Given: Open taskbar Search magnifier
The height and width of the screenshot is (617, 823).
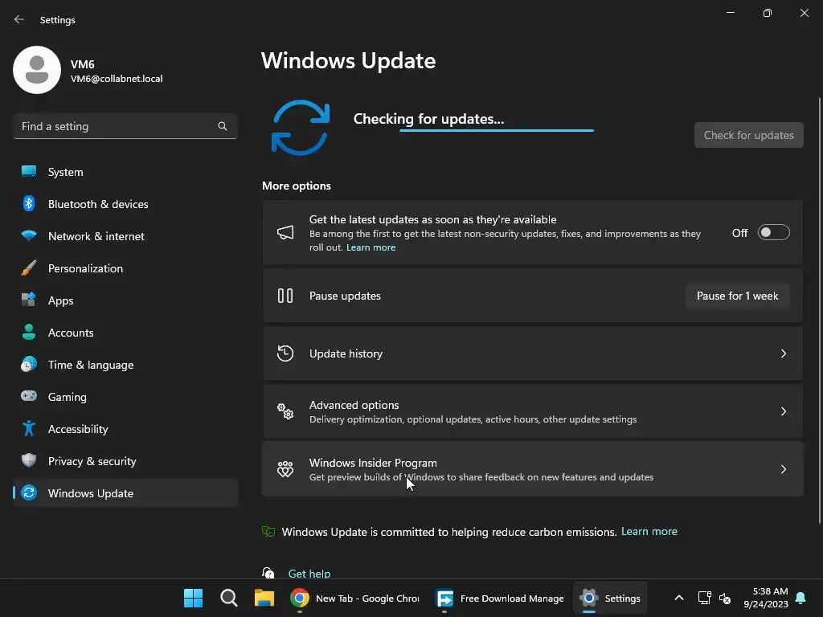Looking at the screenshot, I should coord(229,598).
